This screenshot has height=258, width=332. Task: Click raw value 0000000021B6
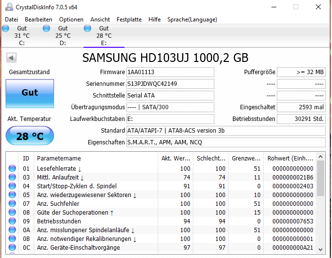tap(293, 177)
